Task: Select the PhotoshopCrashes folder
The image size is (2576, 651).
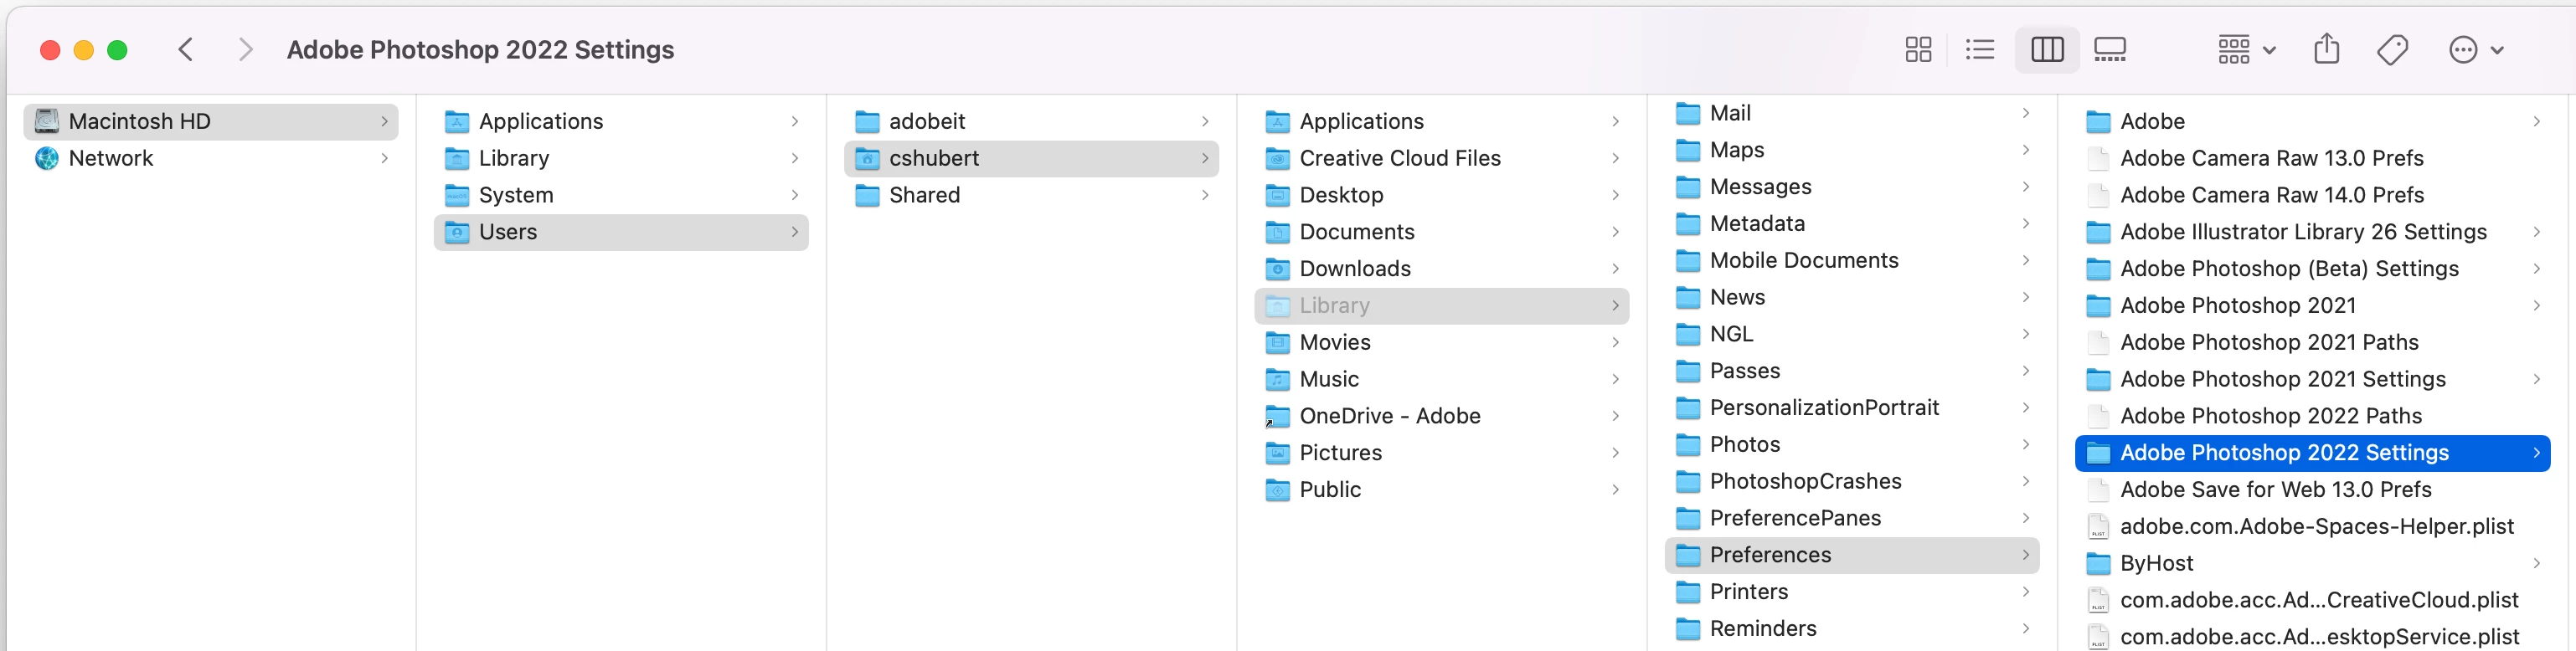Action: point(1804,481)
